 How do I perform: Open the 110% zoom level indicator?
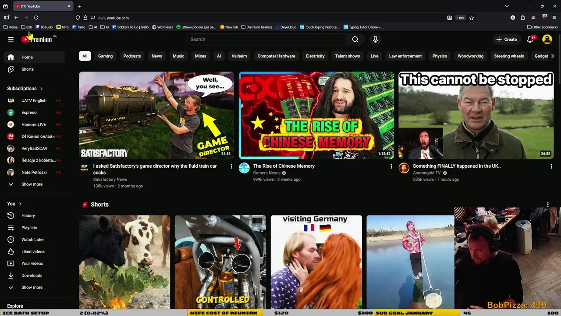point(460,18)
